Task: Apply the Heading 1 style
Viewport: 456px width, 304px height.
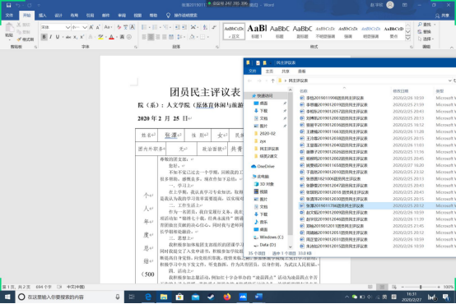Action: pos(257,31)
